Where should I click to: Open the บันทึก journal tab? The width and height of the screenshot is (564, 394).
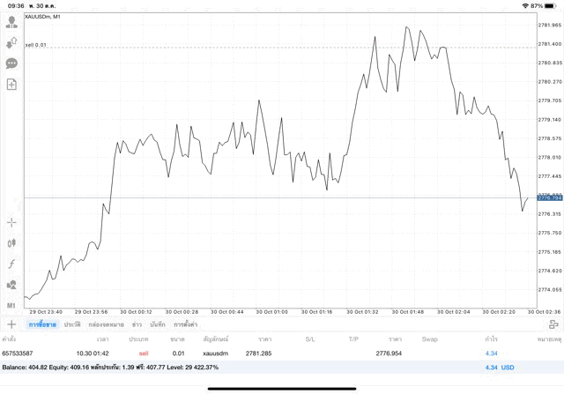(158, 325)
